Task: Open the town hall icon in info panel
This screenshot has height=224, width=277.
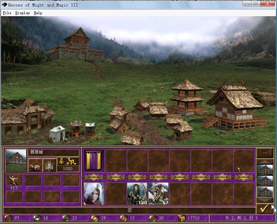Action: tap(35, 165)
